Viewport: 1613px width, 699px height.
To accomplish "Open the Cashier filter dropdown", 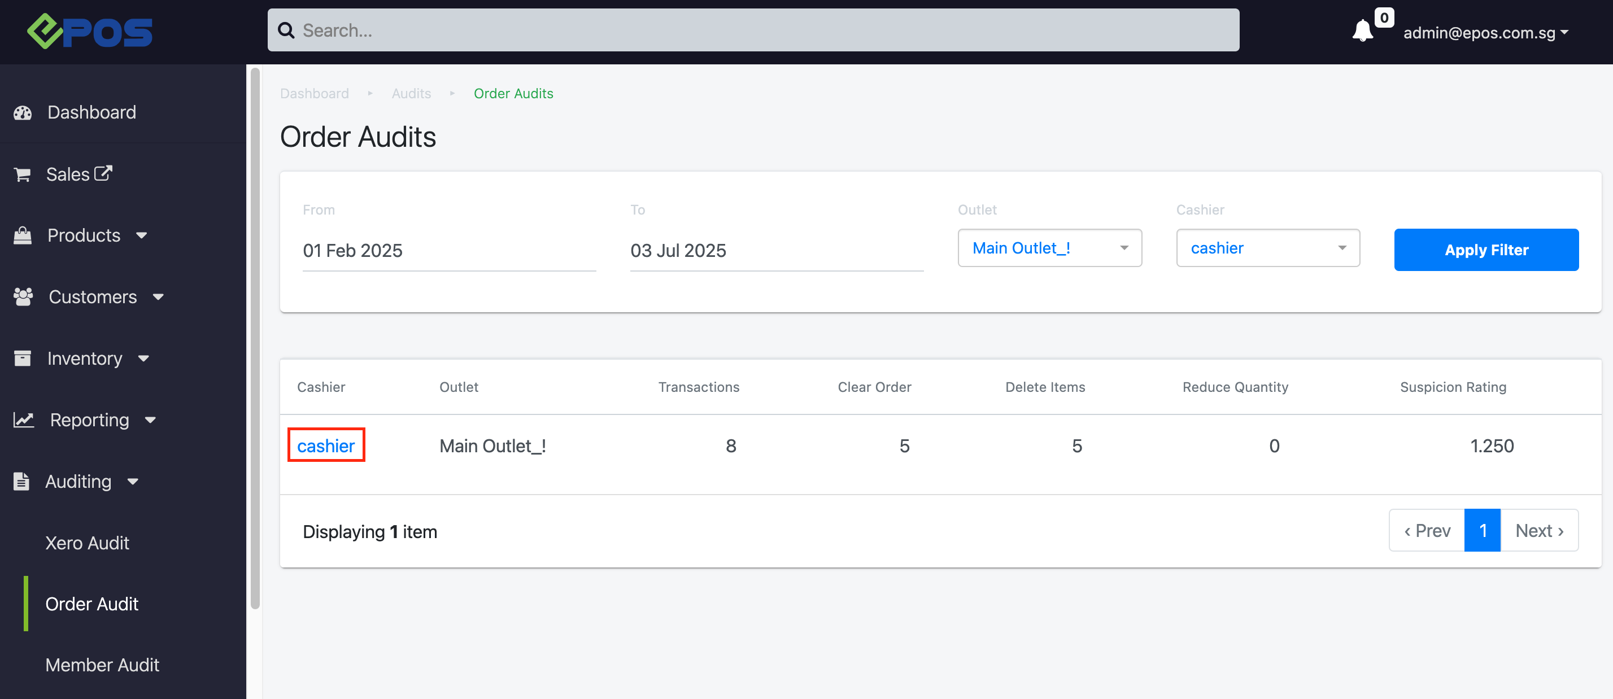I will (1267, 248).
